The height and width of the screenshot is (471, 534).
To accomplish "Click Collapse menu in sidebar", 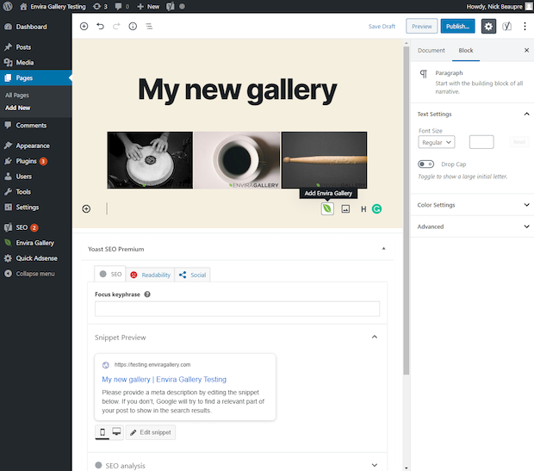I will pyautogui.click(x=36, y=274).
